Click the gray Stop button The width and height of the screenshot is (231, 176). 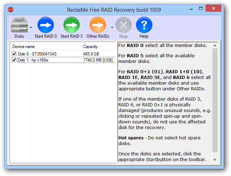point(123,27)
